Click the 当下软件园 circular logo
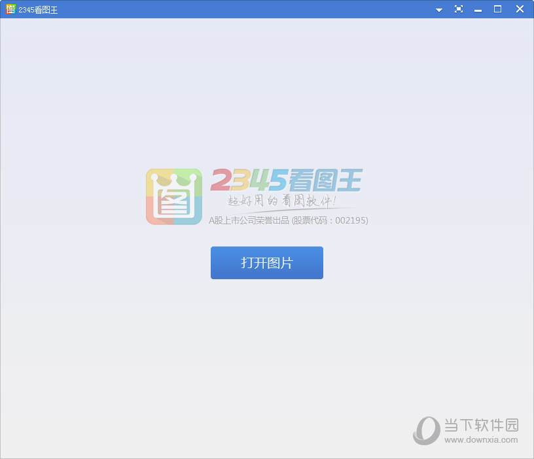 (x=426, y=431)
